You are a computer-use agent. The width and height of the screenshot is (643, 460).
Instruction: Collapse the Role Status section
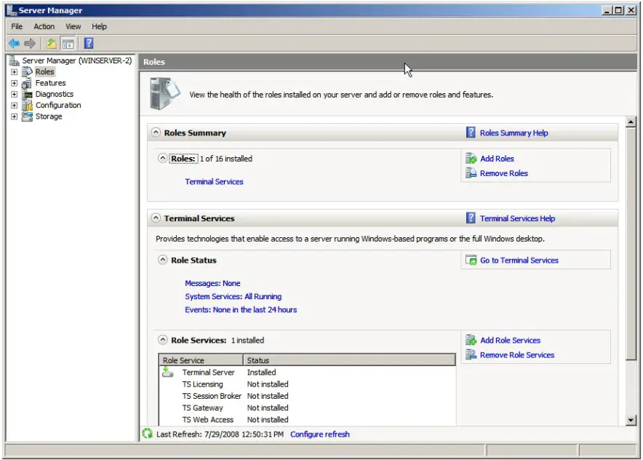click(x=163, y=260)
